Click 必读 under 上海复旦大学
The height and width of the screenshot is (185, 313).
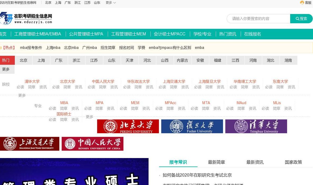[198, 87]
